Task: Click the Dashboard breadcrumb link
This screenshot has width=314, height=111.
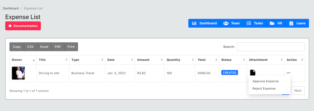Action: (10, 8)
